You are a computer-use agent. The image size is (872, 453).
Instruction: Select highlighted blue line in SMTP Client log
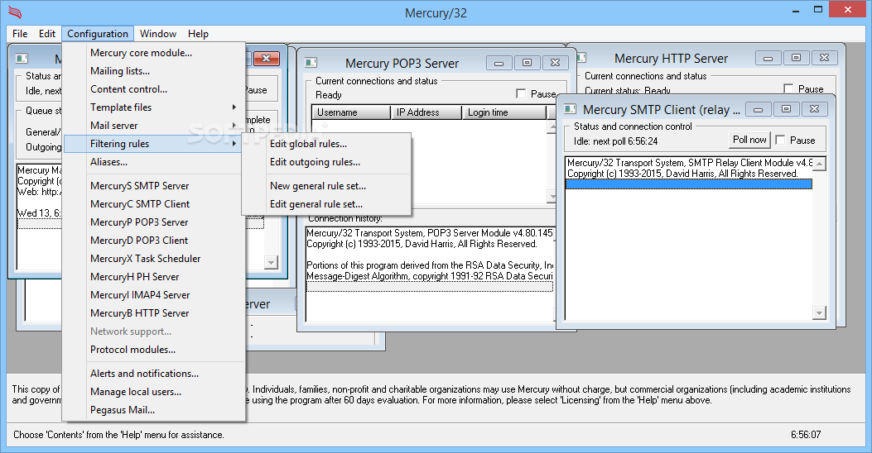688,184
